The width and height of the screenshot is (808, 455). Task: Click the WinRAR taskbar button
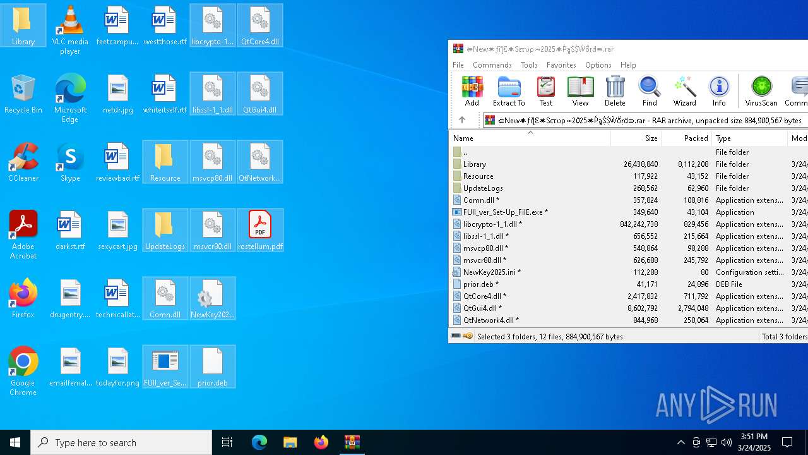pos(352,442)
